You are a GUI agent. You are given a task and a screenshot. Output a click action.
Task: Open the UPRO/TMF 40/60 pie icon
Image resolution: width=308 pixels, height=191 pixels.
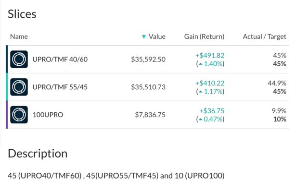[x=19, y=59]
